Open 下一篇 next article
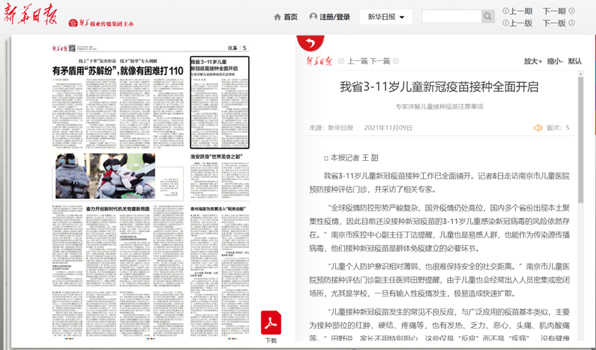Viewport: 596px width, 350px height. coord(380,61)
